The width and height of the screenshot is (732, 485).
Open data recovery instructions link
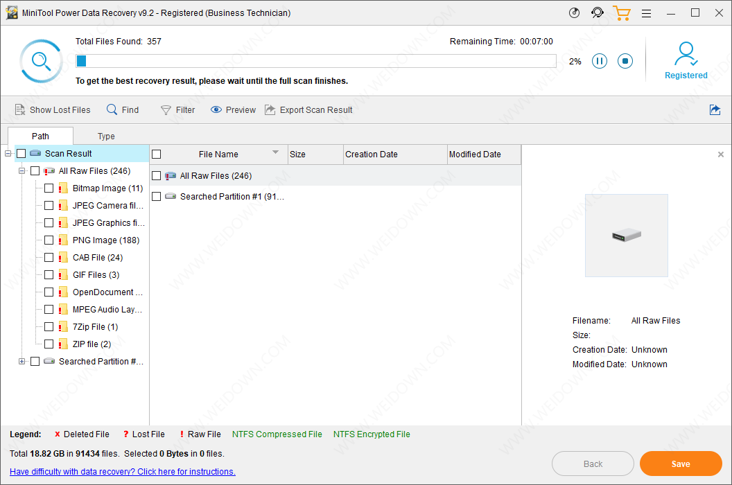point(122,471)
